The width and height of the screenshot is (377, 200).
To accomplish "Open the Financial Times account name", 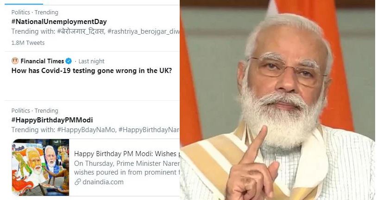I will 42,61.
